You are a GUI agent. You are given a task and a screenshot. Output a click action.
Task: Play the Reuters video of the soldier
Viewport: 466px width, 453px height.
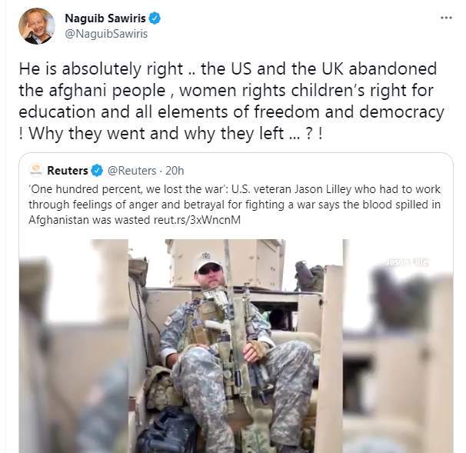(236, 346)
